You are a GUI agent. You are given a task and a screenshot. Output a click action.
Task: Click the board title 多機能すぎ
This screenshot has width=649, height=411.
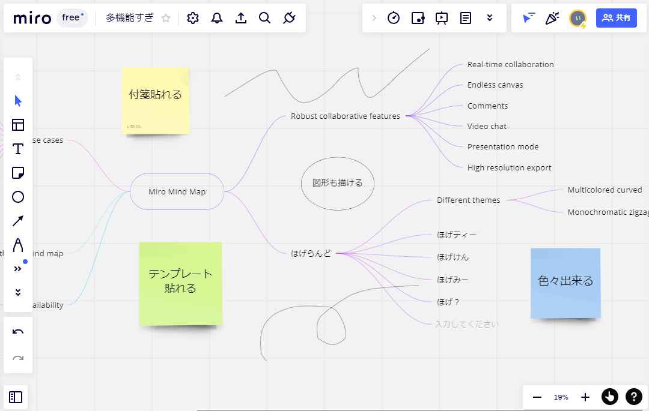tap(130, 18)
